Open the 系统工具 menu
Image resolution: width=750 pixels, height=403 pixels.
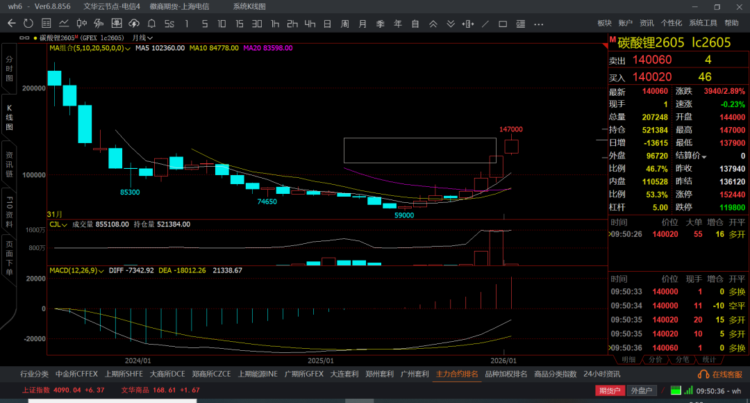click(703, 23)
